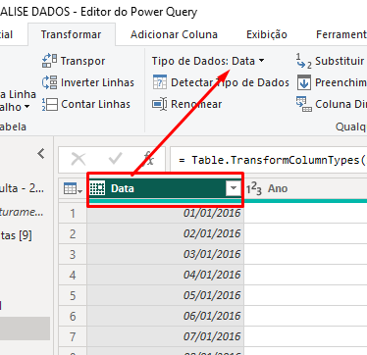This screenshot has height=355, width=367.
Task: Select row number 1
Action: pos(73,213)
